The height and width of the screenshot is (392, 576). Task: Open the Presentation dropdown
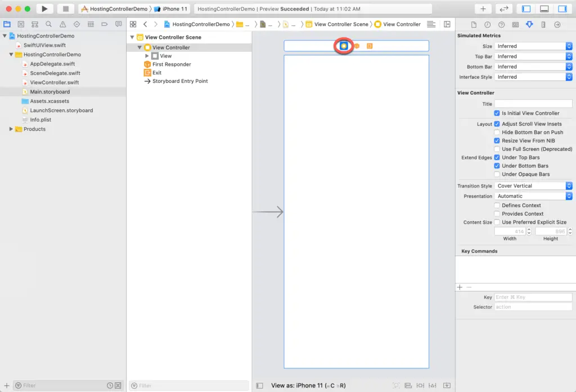(x=533, y=196)
